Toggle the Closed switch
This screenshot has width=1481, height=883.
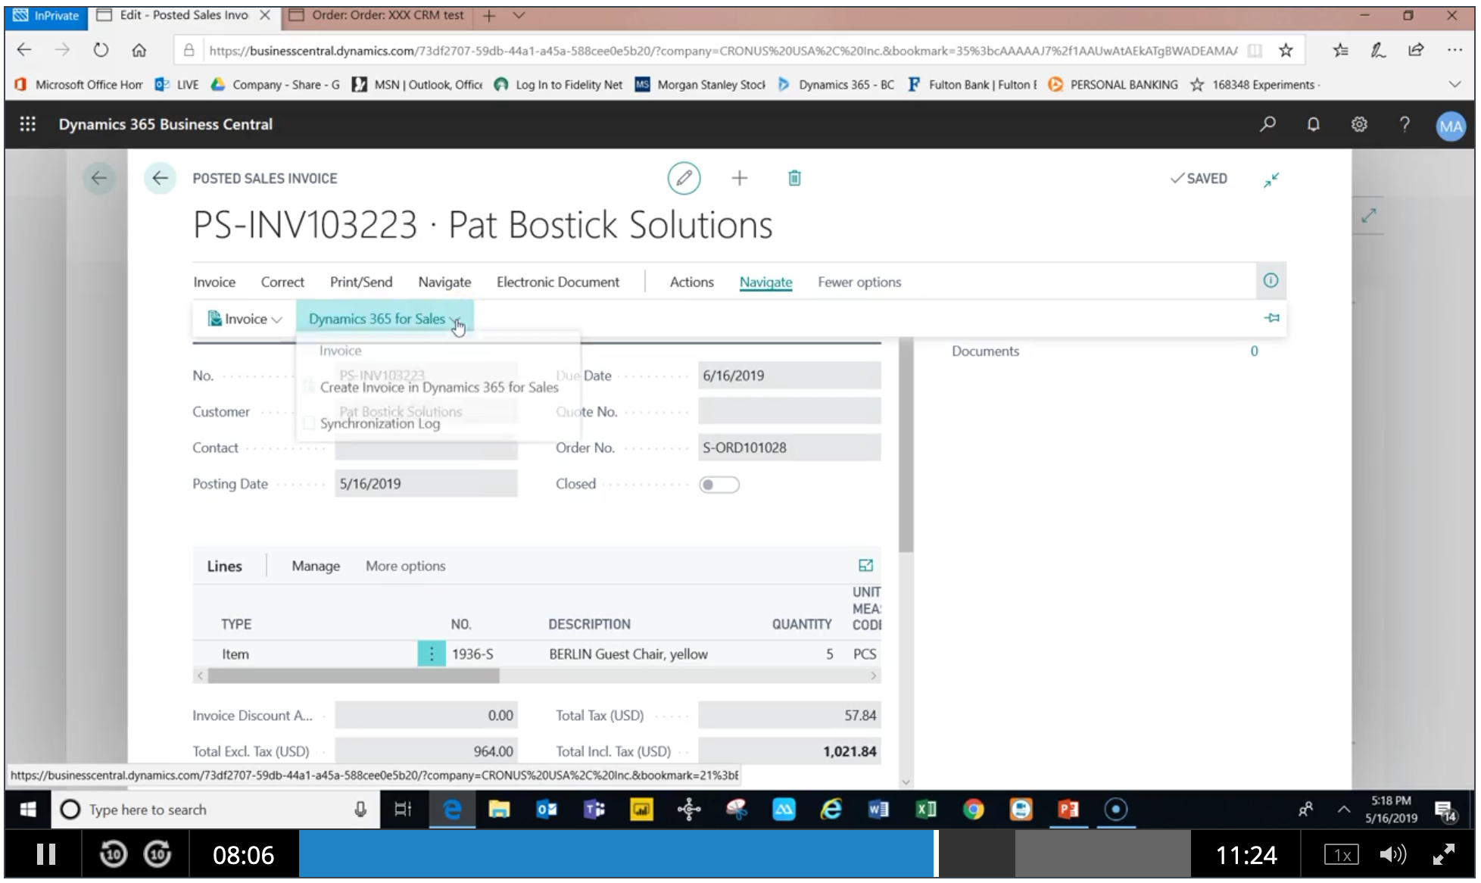click(719, 485)
